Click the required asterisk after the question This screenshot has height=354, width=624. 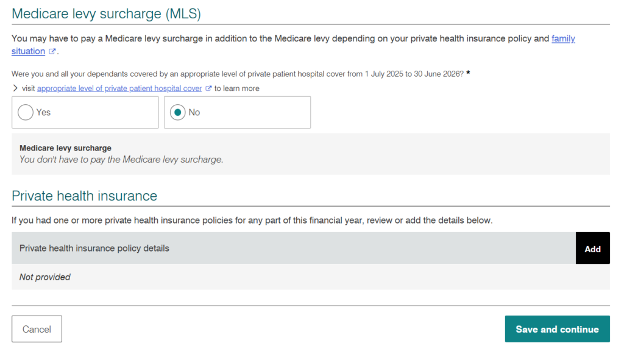pos(469,73)
